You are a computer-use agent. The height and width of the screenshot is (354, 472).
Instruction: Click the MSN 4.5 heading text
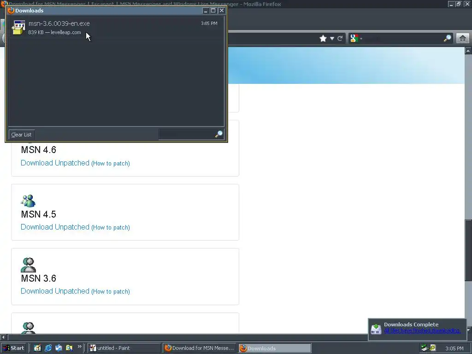coord(39,214)
